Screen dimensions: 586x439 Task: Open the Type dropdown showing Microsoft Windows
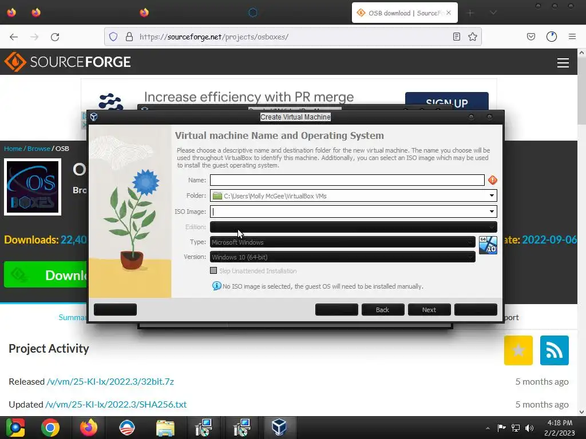pyautogui.click(x=342, y=242)
